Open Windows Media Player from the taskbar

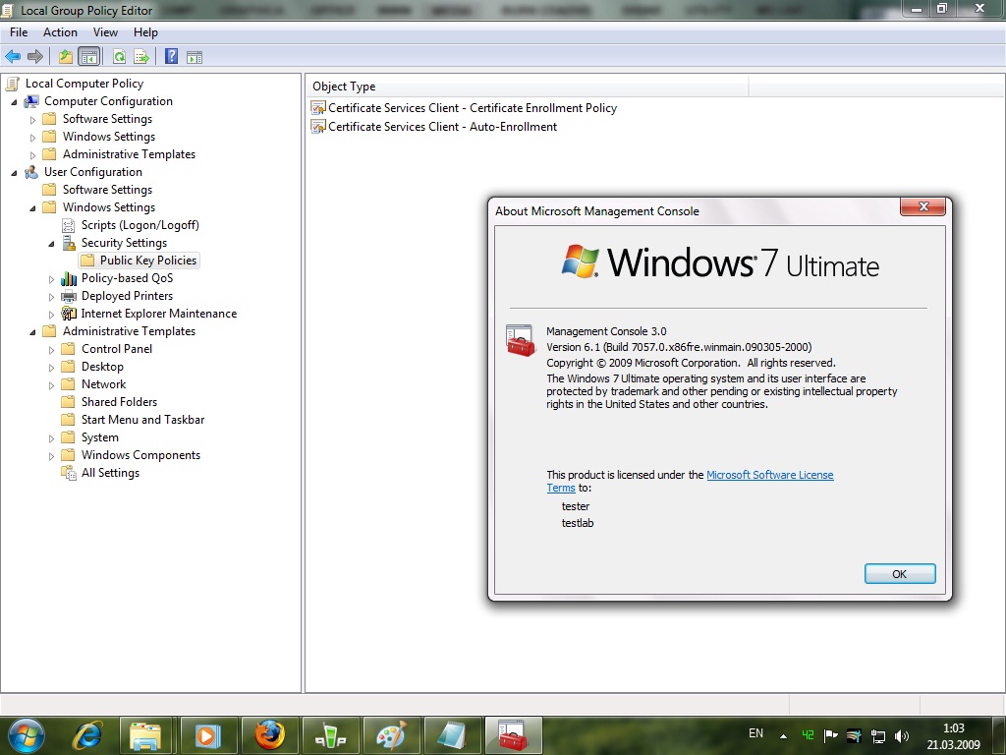pyautogui.click(x=208, y=735)
